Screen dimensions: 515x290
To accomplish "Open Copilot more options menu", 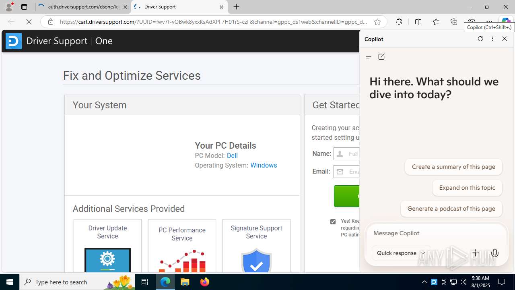I will click(492, 39).
